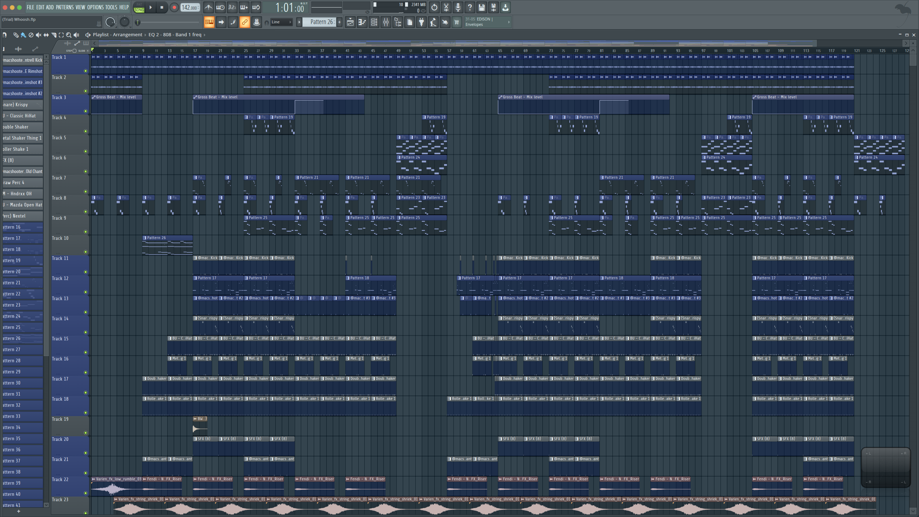Open the snap Line dropdown

point(281,22)
